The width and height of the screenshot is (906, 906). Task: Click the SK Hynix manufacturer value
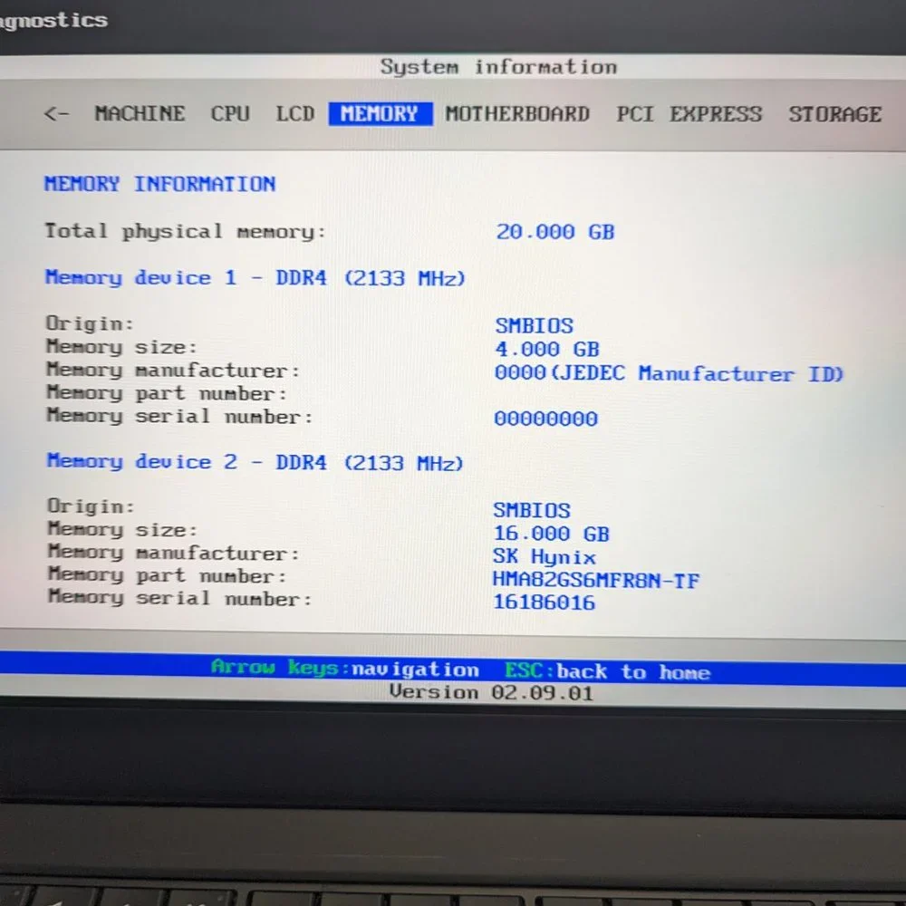(545, 557)
